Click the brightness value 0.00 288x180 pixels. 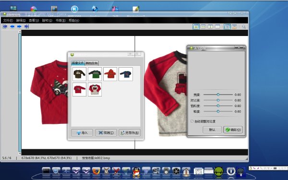tap(238, 95)
